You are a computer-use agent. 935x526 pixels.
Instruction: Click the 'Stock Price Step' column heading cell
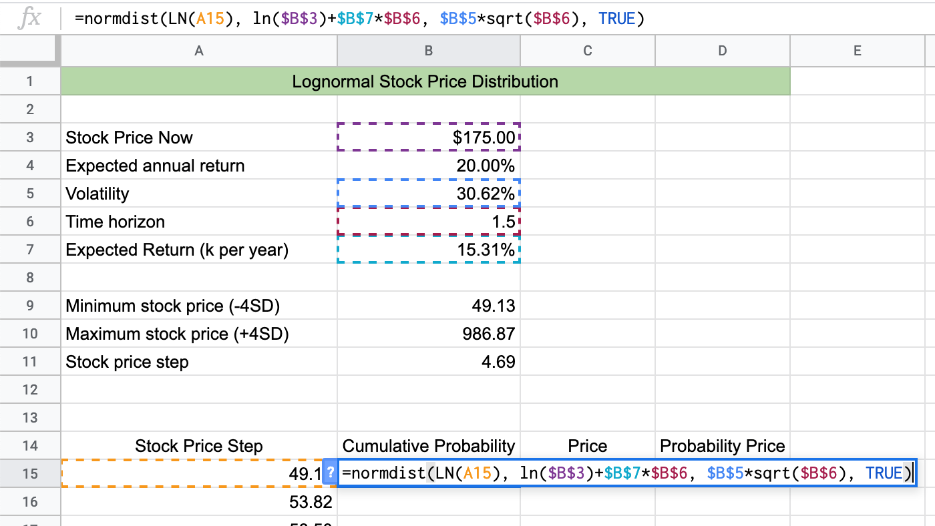[199, 446]
